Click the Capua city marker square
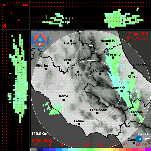151x151 pixels. 134,143
